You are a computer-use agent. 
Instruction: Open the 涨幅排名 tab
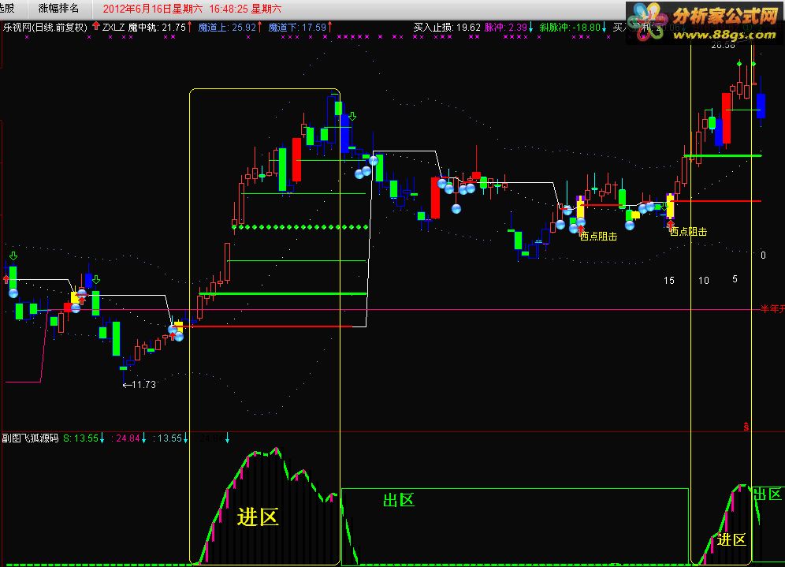tap(58, 9)
